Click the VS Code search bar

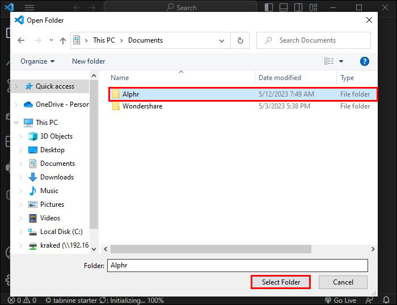click(x=180, y=7)
